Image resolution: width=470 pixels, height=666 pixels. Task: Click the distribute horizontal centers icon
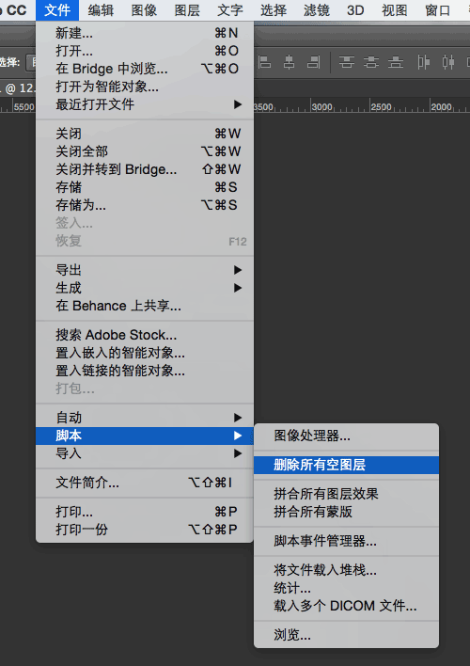click(x=448, y=62)
